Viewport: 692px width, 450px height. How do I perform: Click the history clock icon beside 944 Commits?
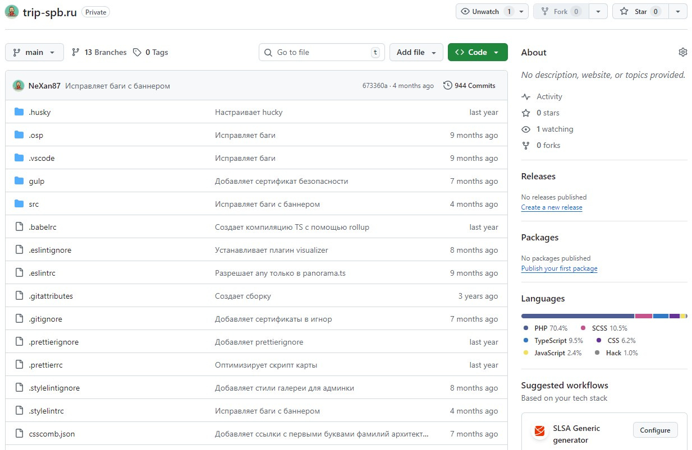pyautogui.click(x=447, y=86)
